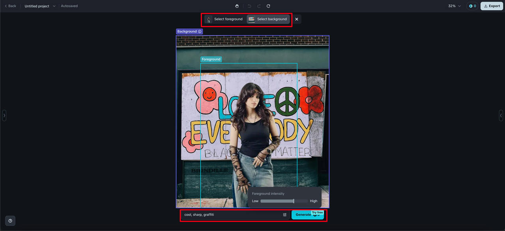
Task: Choose Select background option
Action: click(x=268, y=19)
